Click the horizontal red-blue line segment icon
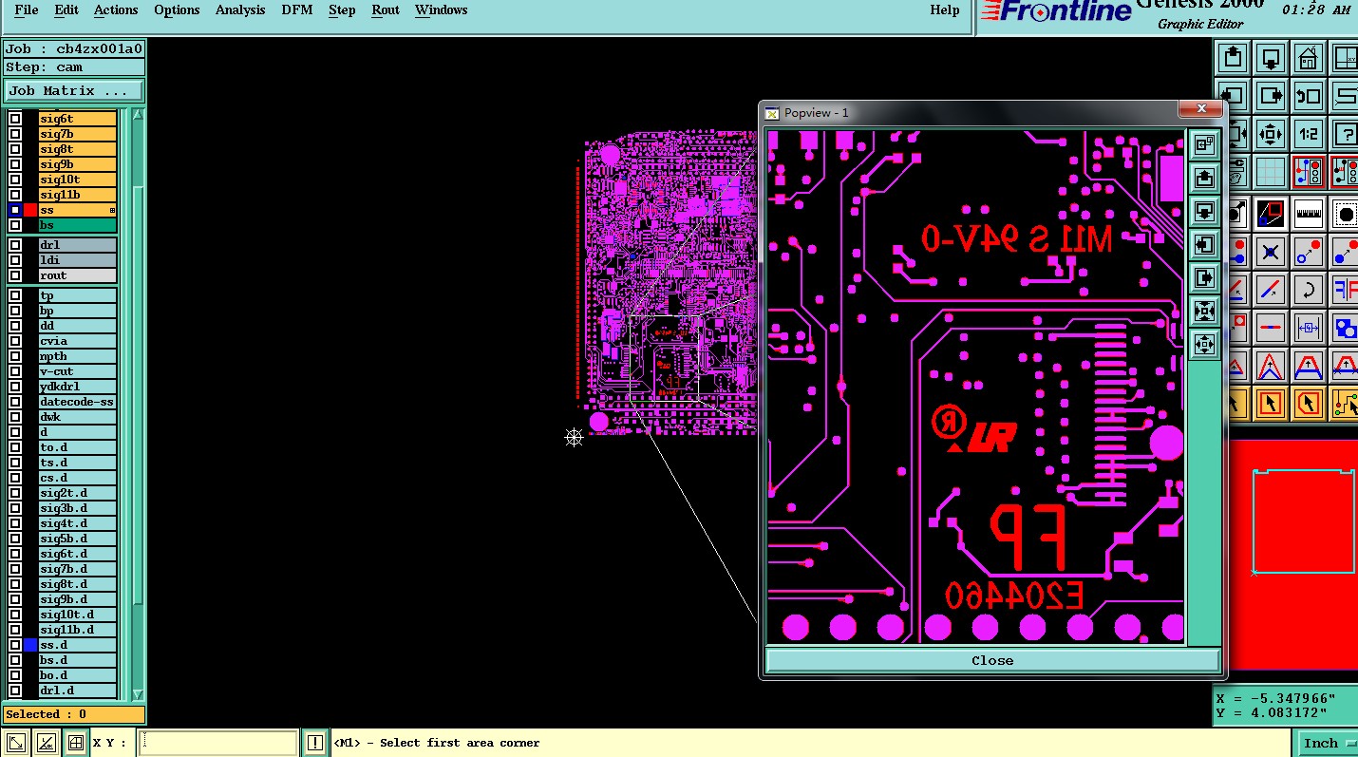 tap(1272, 328)
